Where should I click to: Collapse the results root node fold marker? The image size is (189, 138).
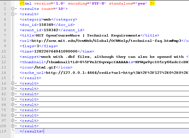(x=13, y=9)
